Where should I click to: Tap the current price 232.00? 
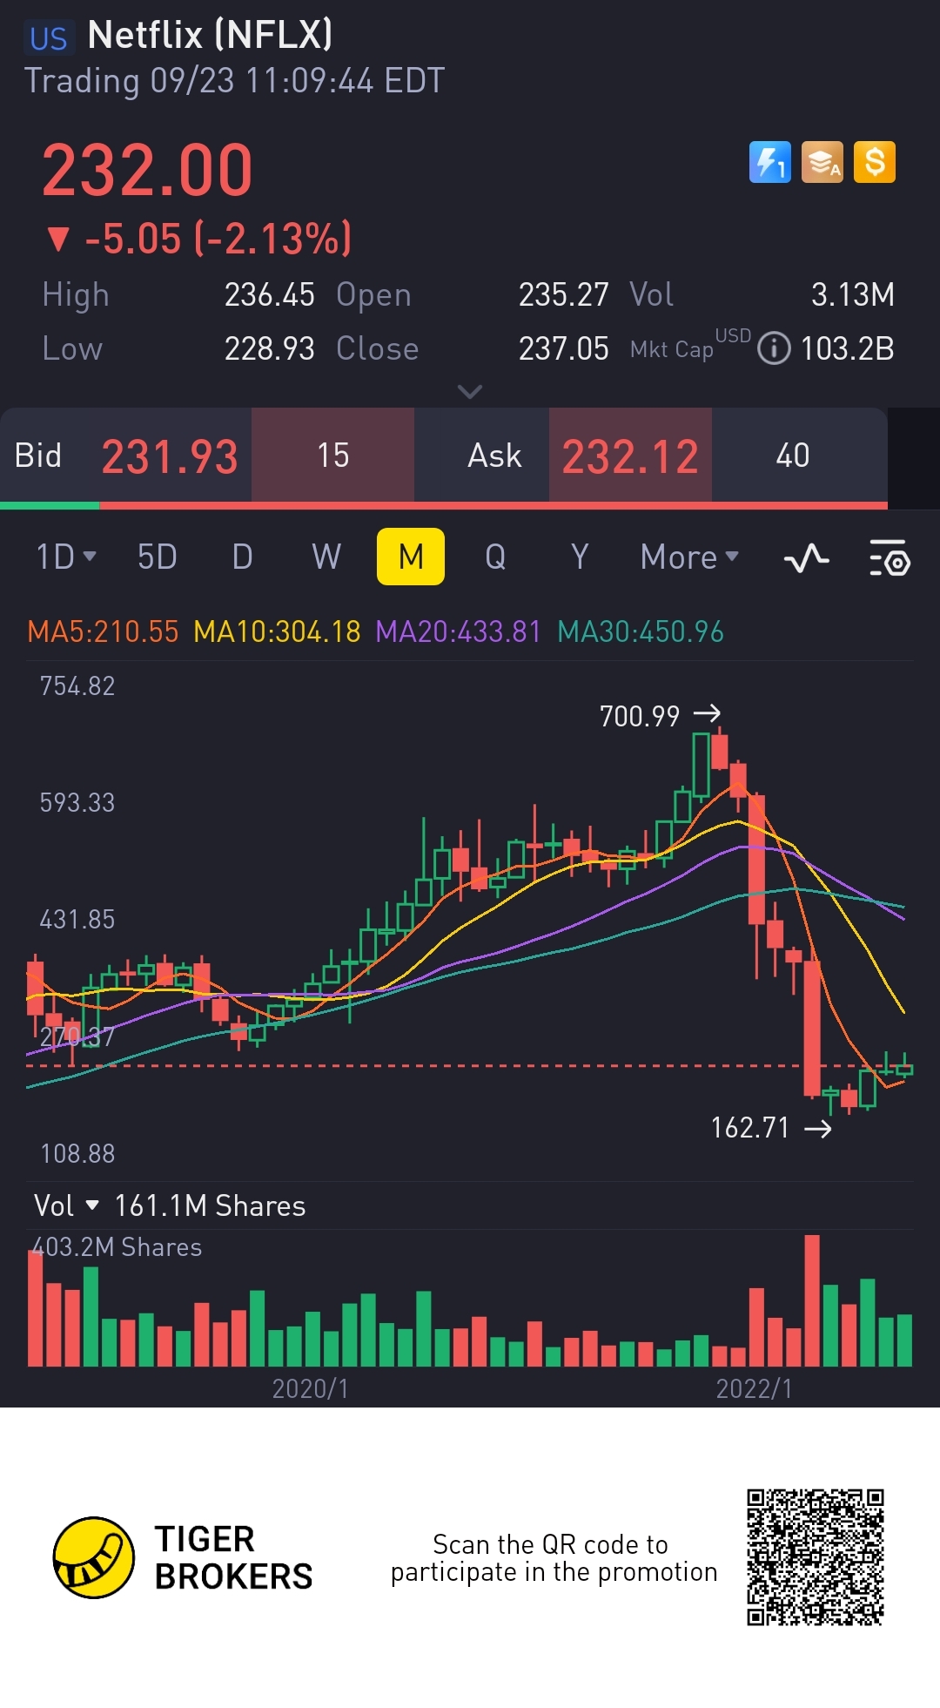coord(147,170)
